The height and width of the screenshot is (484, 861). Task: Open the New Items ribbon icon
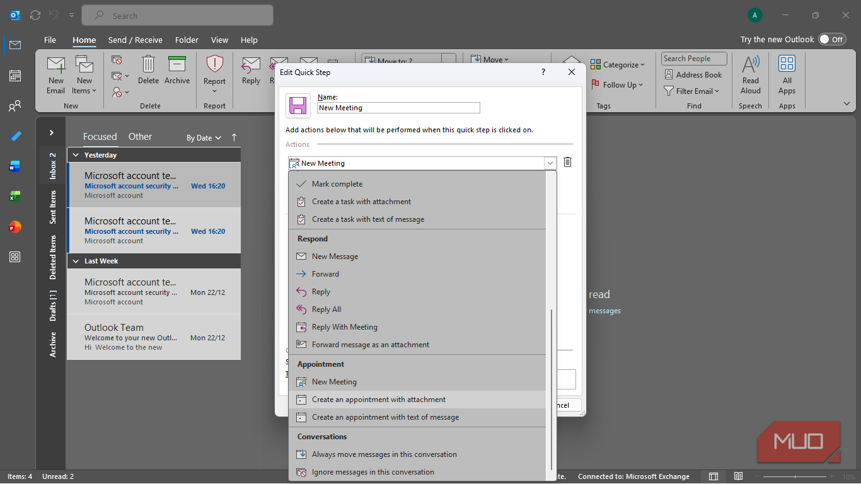click(x=84, y=75)
